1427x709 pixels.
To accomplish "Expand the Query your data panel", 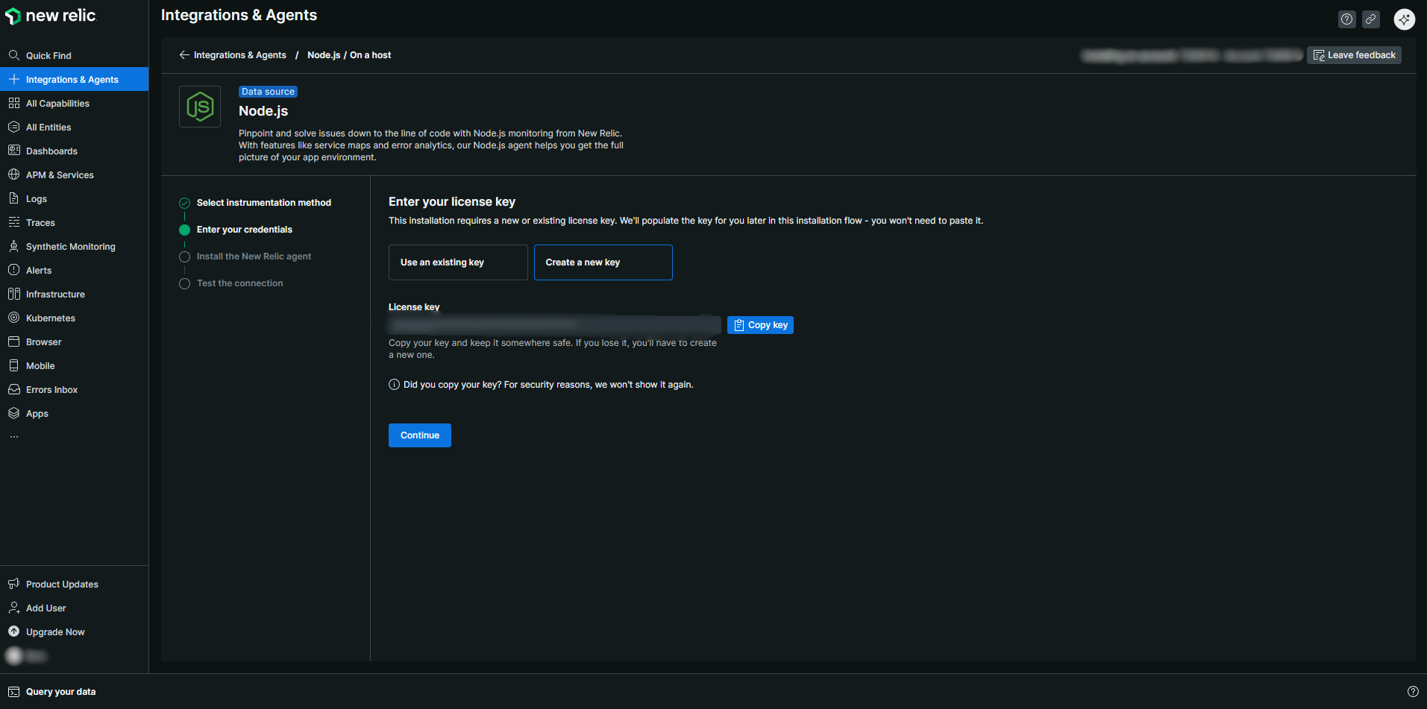I will click(60, 692).
